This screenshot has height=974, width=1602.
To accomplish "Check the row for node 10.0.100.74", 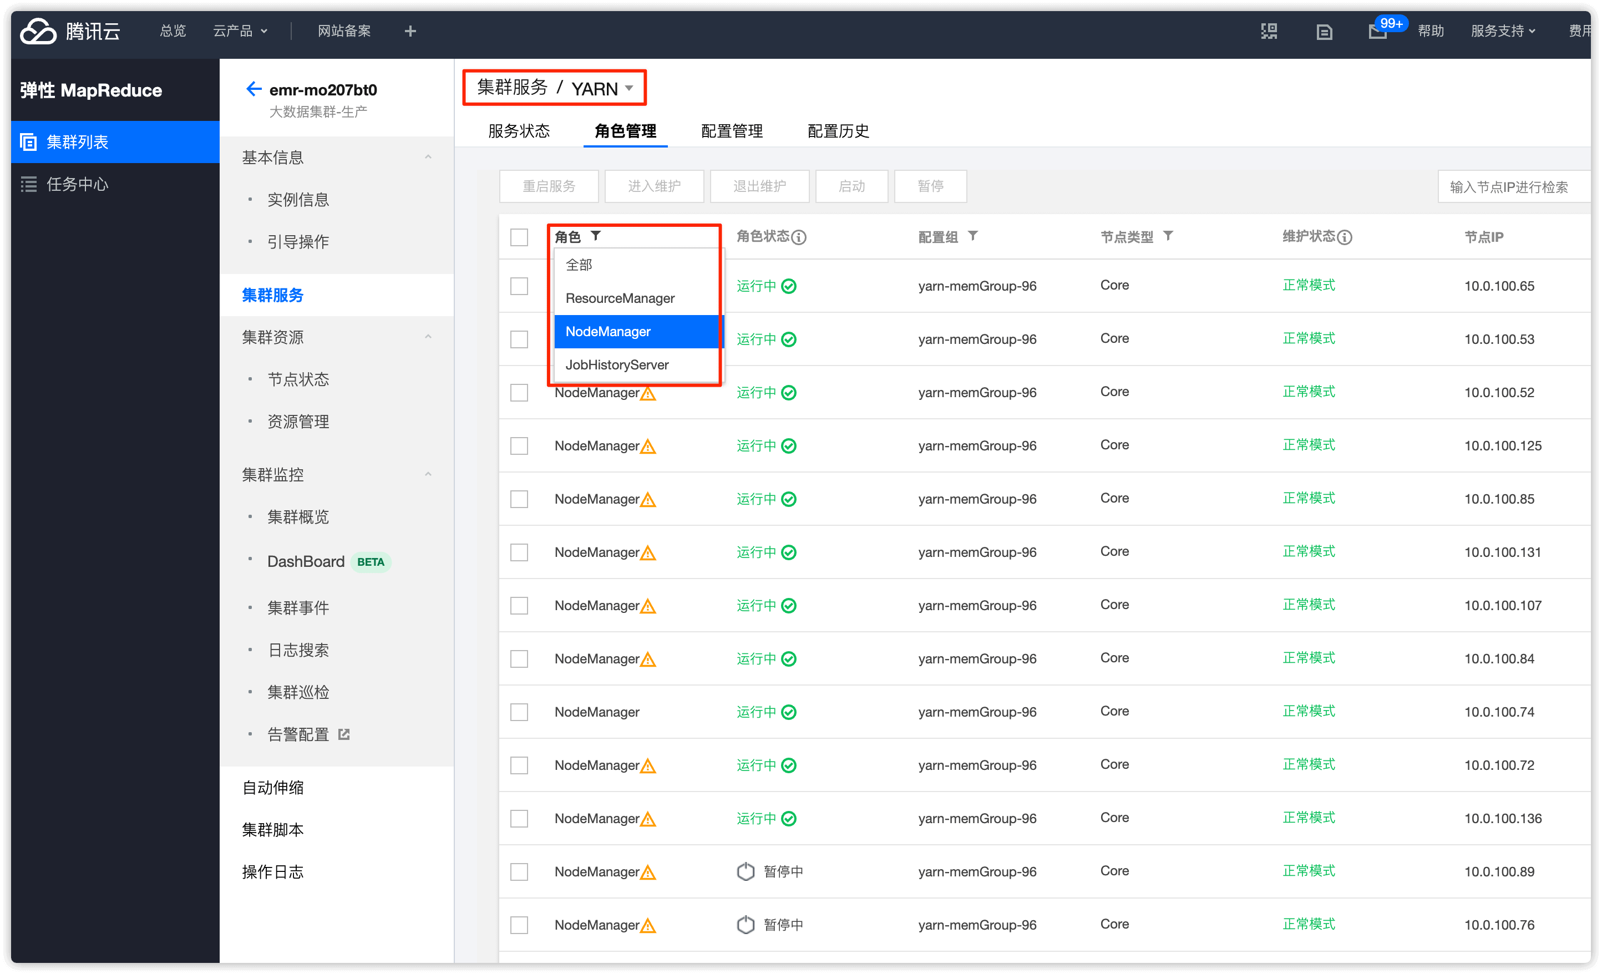I will 519,712.
